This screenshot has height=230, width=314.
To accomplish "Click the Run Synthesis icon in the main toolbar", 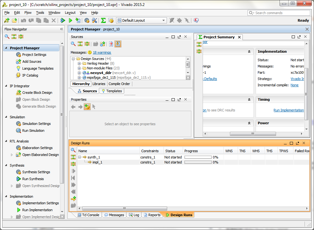I will tap(63, 20).
